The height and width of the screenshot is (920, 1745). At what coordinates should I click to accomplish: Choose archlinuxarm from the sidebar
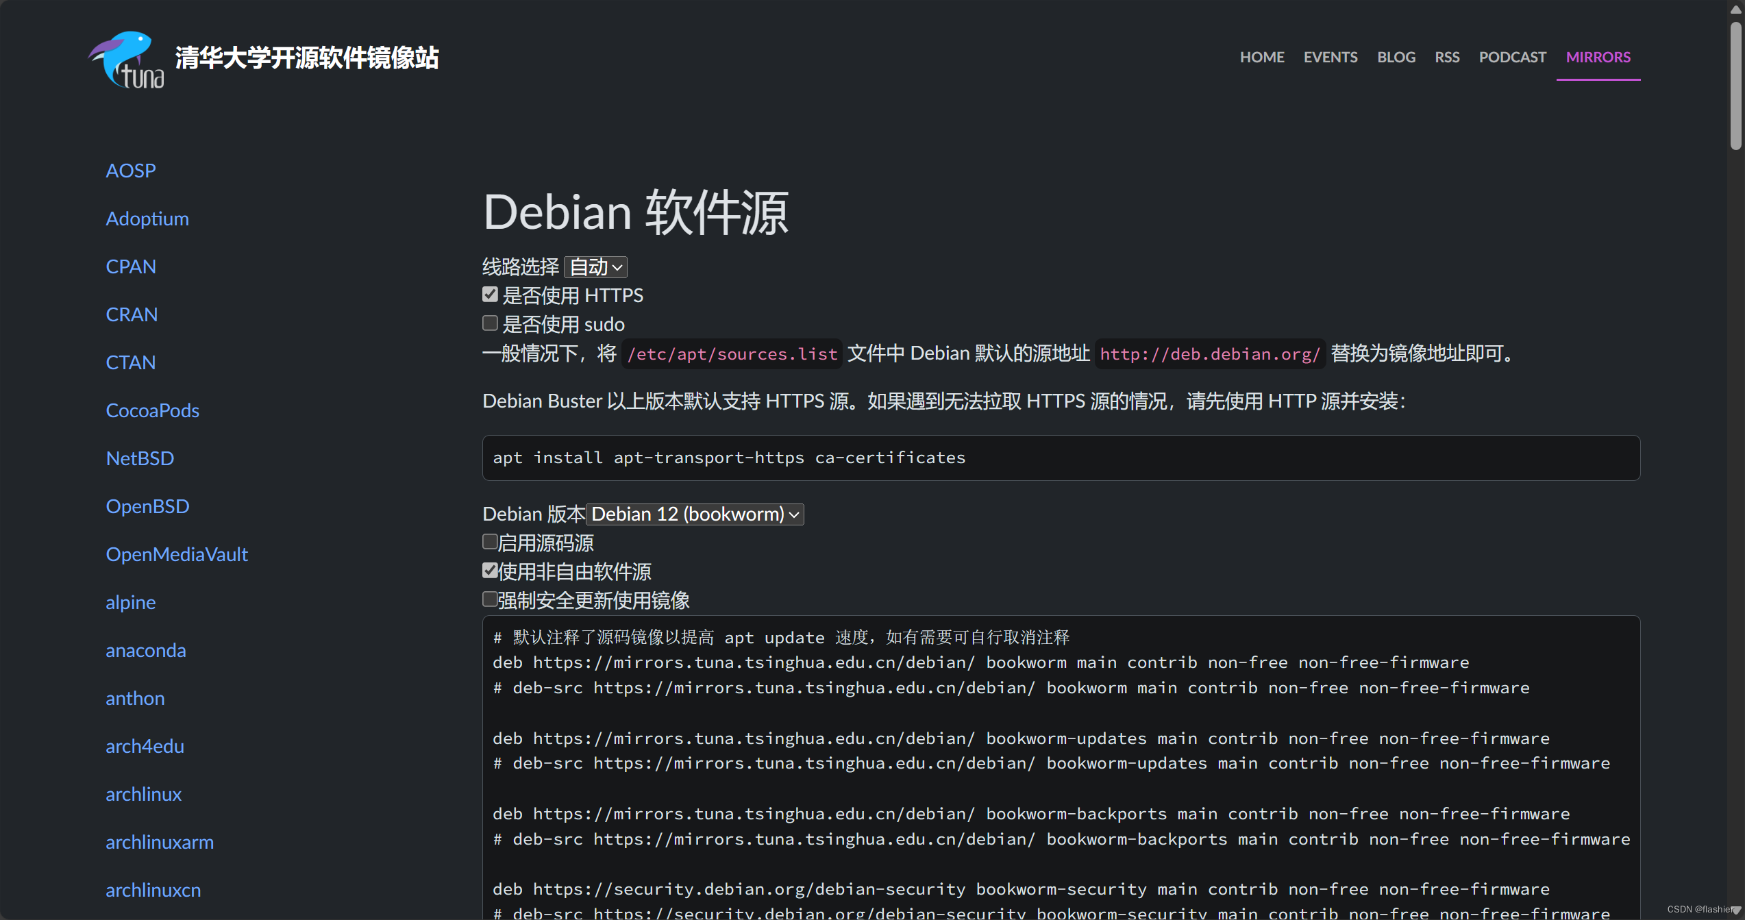[x=159, y=842]
